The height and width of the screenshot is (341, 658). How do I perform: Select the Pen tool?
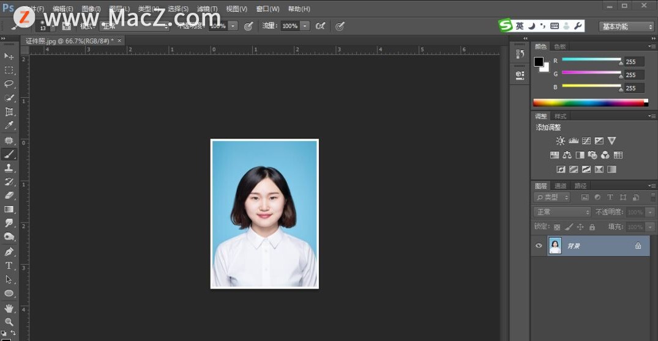[x=9, y=252]
